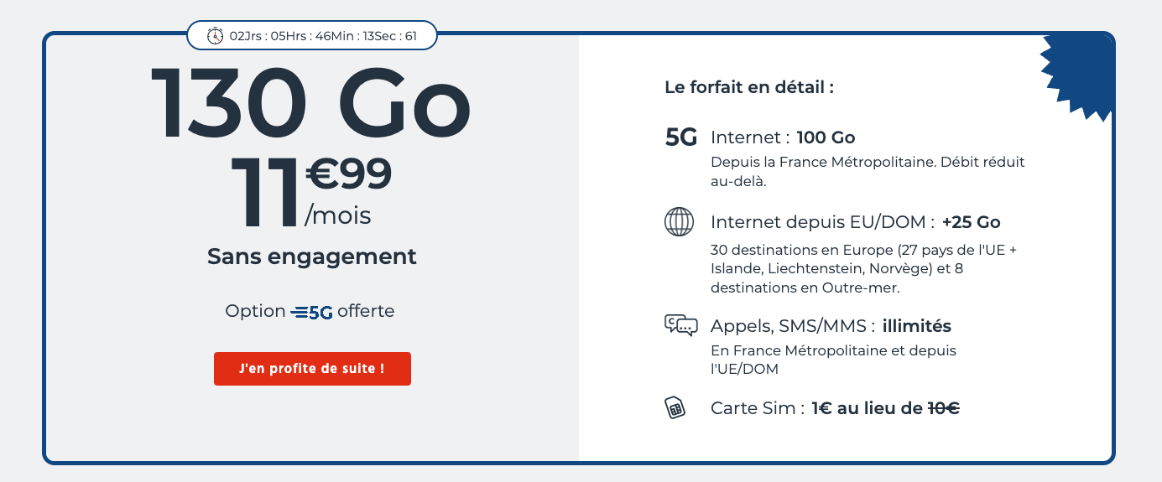
Task: Click the countdown timer badge
Action: (312, 36)
